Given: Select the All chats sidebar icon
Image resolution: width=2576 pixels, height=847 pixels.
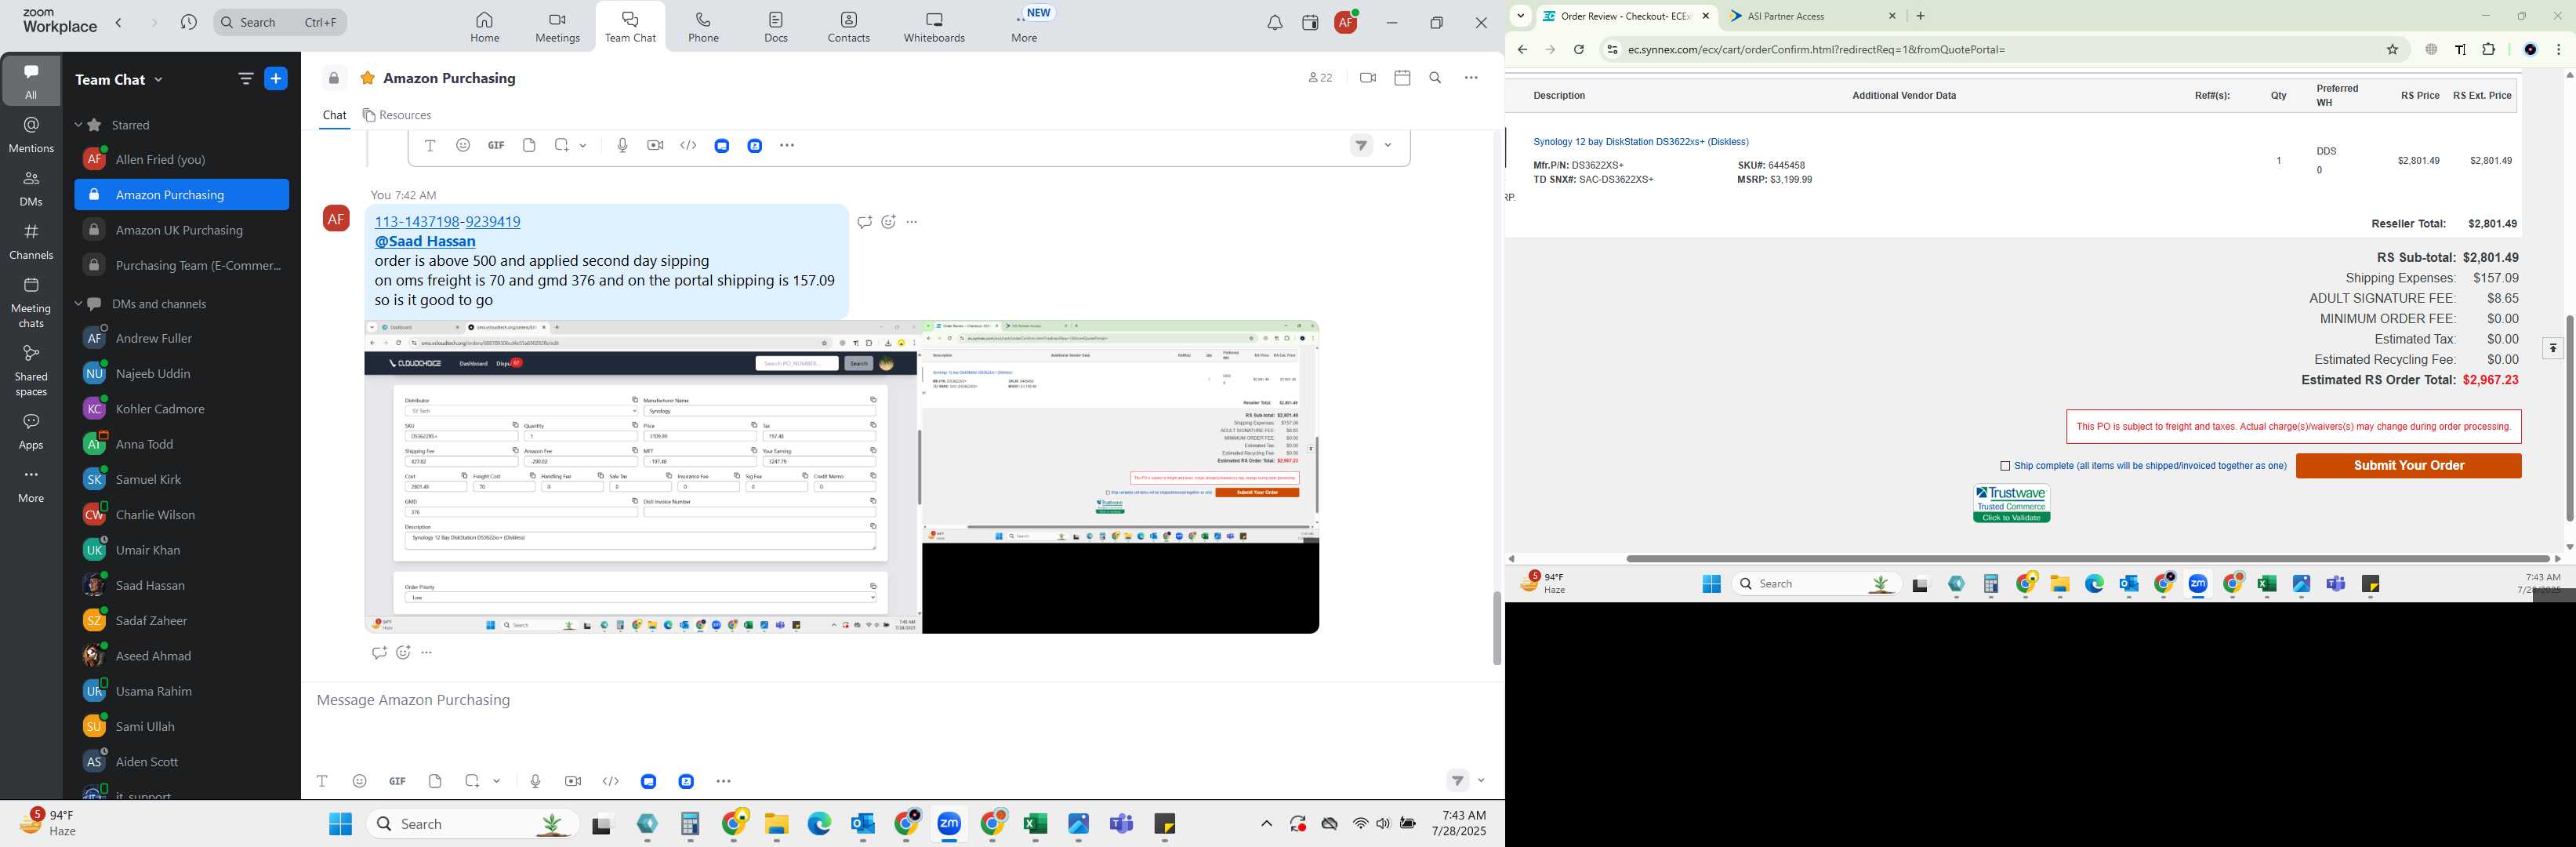Looking at the screenshot, I should (x=31, y=81).
